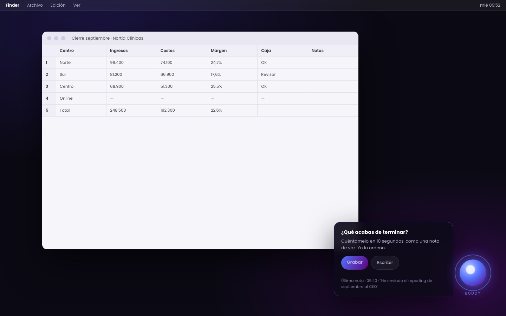Select total Ingresos 248.500
Screen dimensions: 506x316
click(x=131, y=110)
